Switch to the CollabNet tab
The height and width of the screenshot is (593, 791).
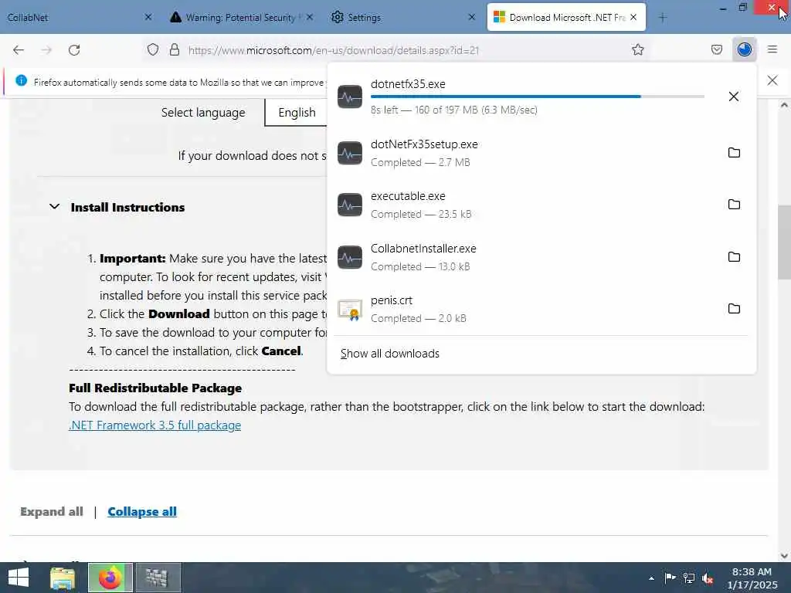tap(76, 17)
